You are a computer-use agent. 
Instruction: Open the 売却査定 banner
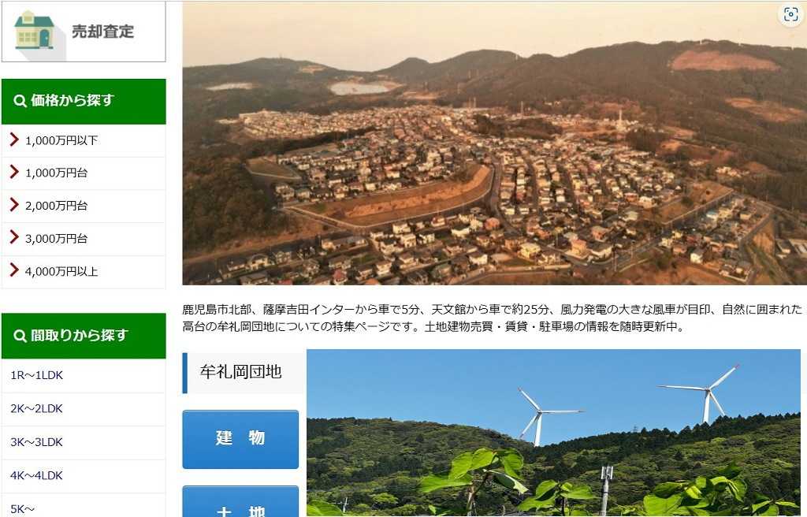click(84, 32)
